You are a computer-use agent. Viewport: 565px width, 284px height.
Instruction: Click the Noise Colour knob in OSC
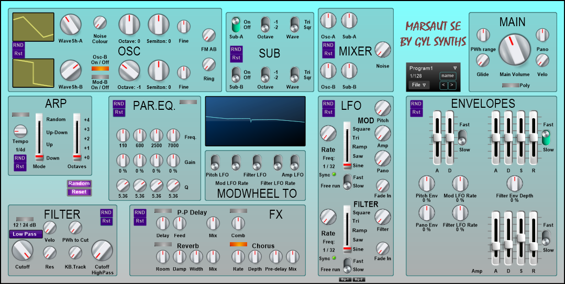[x=99, y=23]
